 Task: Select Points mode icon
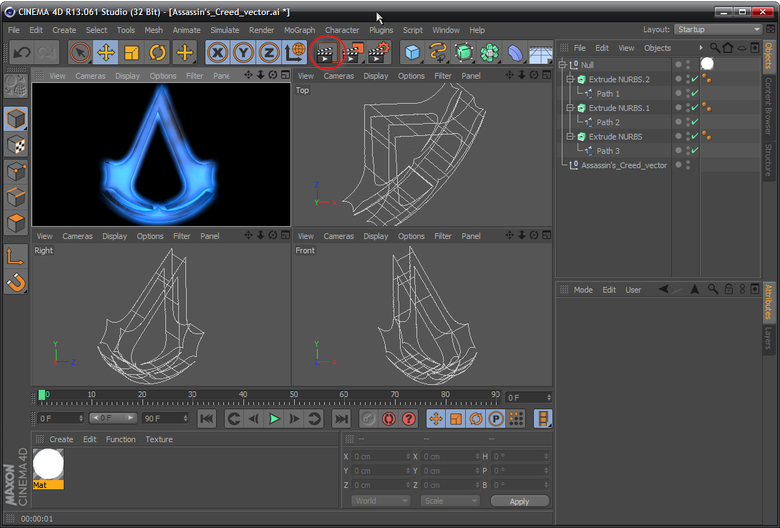16,172
